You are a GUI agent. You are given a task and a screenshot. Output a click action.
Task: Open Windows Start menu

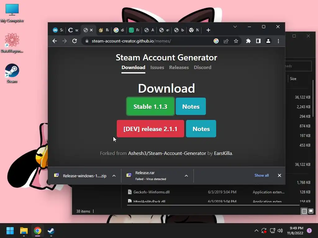click(10, 231)
